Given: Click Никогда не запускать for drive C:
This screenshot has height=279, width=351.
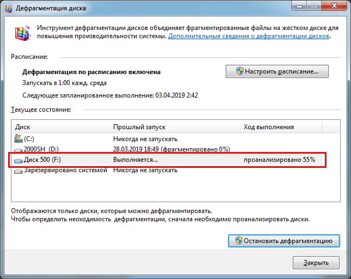Looking at the screenshot, I should point(145,139).
